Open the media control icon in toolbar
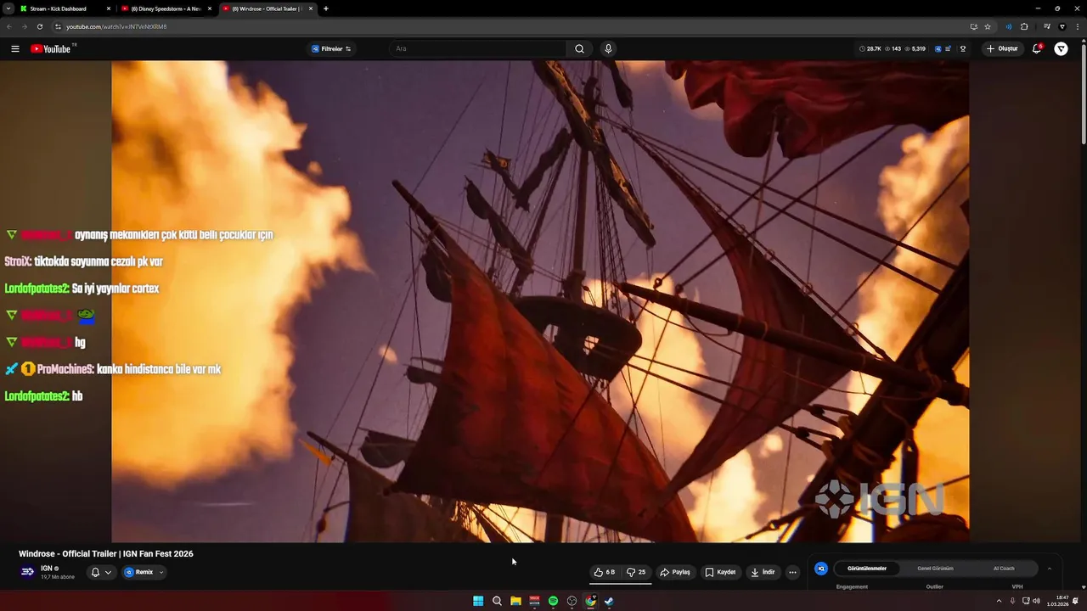 [1047, 26]
